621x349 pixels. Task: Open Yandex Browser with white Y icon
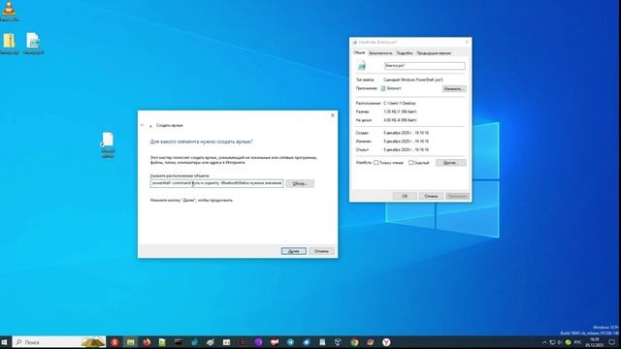coord(386,342)
